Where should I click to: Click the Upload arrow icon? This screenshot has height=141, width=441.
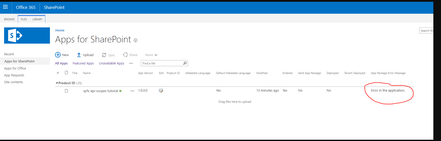pos(79,55)
